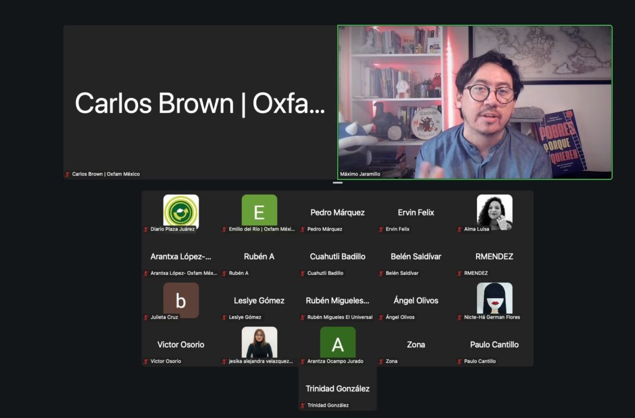Click the divider handle below the speaker row

338,183
